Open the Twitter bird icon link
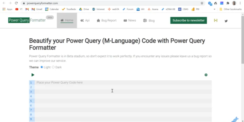 click(x=226, y=21)
